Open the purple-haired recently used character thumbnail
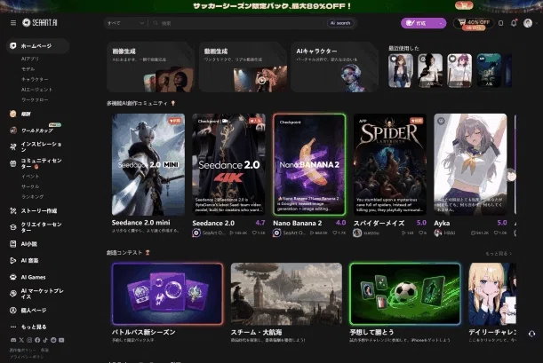 pos(459,70)
